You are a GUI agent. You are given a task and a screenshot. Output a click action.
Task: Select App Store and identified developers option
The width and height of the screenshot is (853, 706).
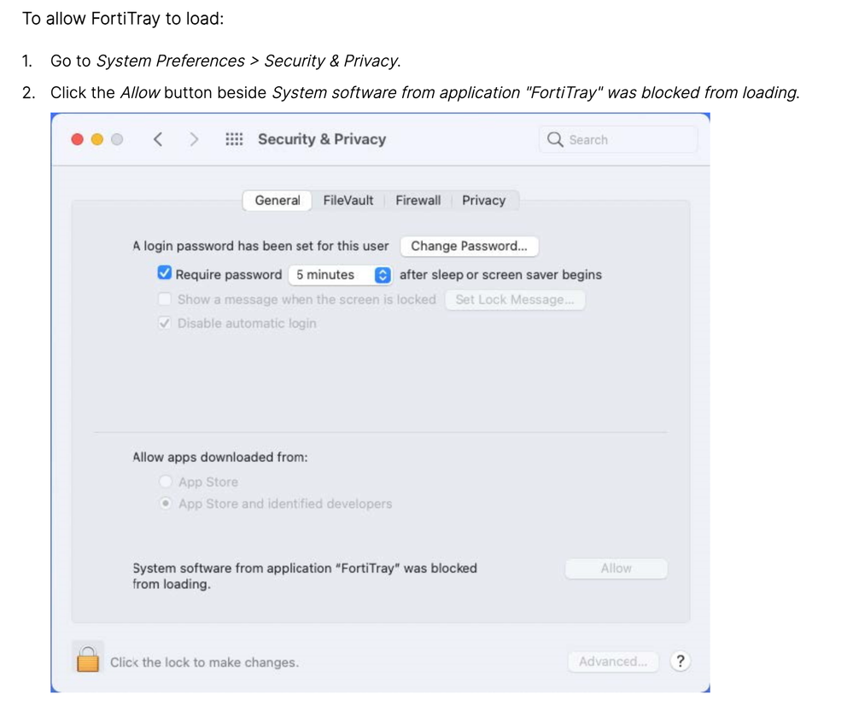point(166,504)
